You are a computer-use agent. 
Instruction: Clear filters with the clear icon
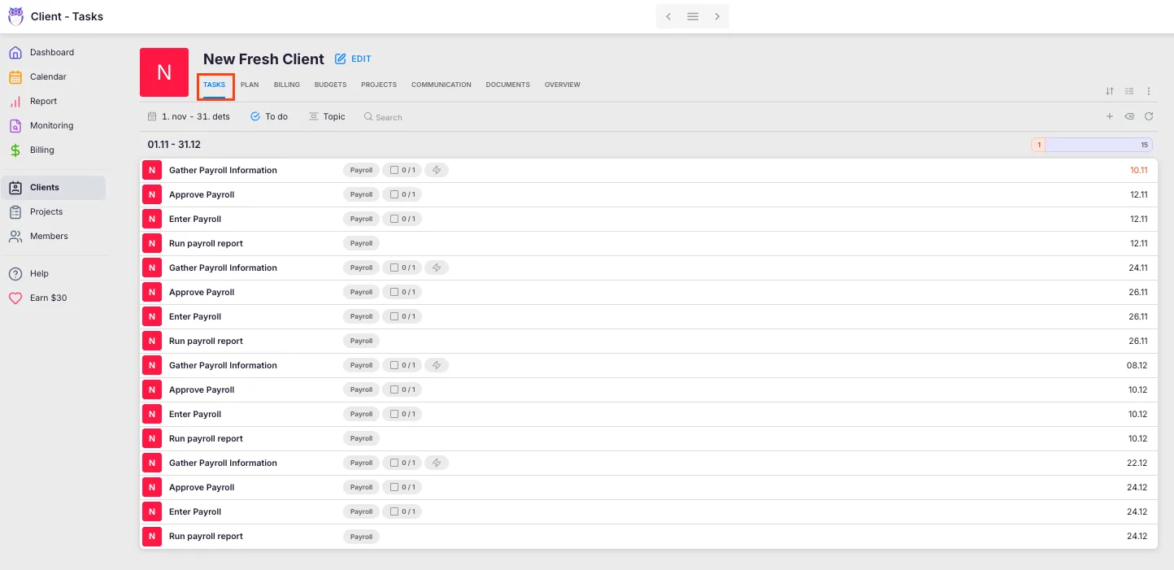tap(1129, 116)
